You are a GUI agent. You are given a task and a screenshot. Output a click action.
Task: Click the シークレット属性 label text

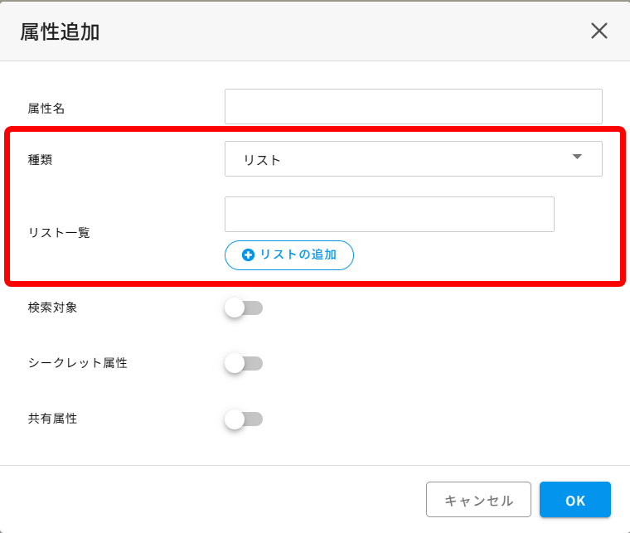pos(78,363)
